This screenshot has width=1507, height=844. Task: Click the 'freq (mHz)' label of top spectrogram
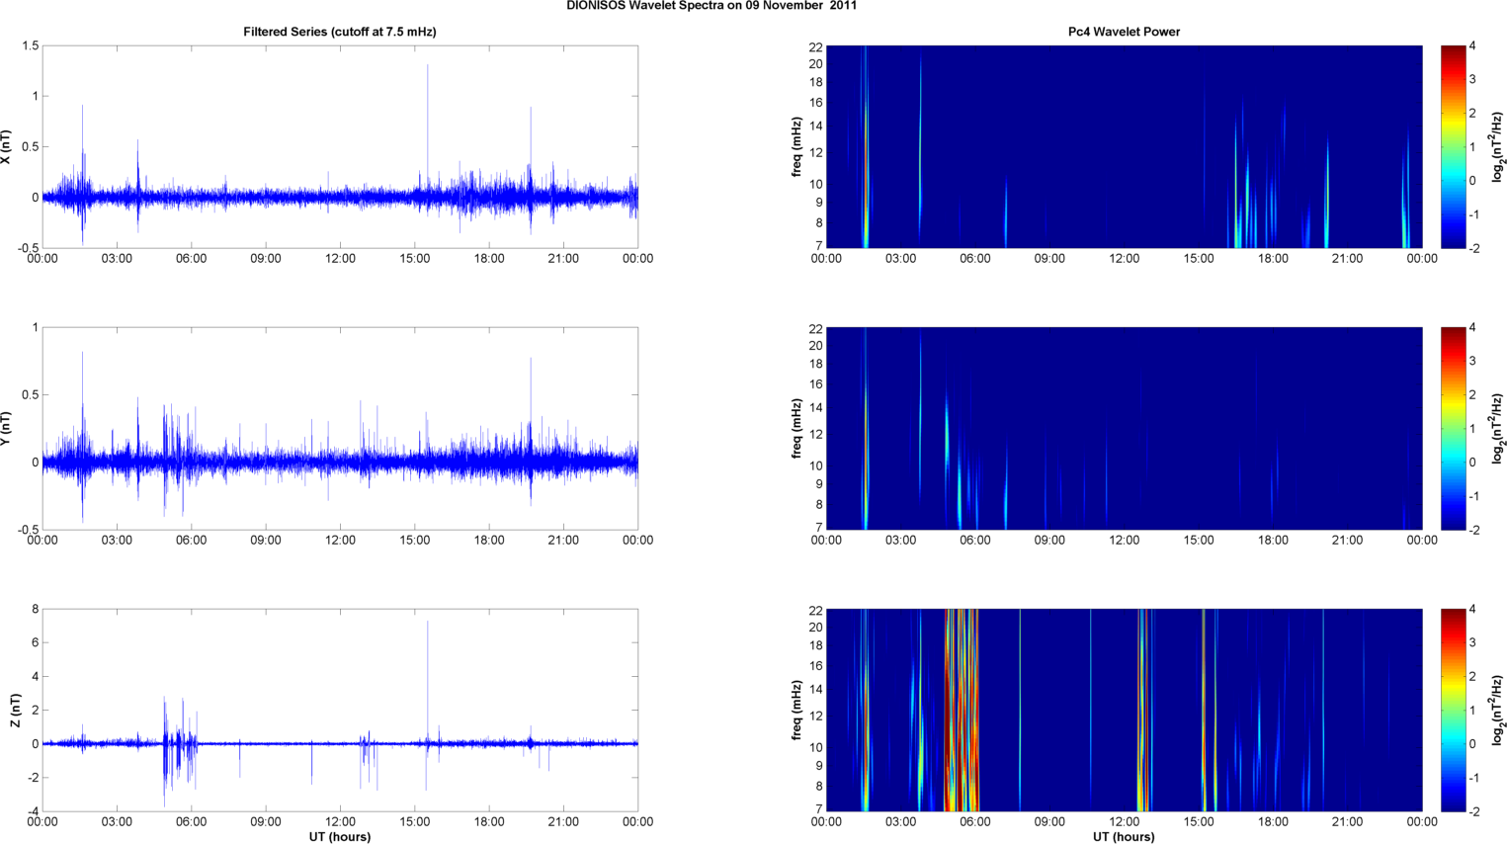[796, 147]
